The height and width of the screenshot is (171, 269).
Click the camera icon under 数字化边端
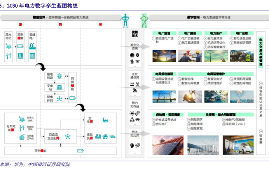(138, 55)
